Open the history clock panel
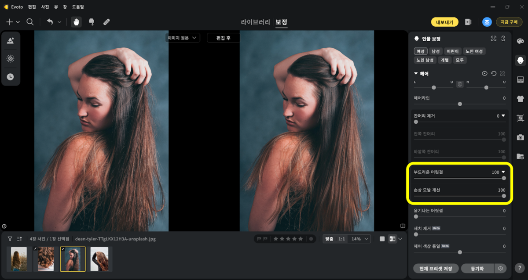The height and width of the screenshot is (280, 528). (x=10, y=76)
